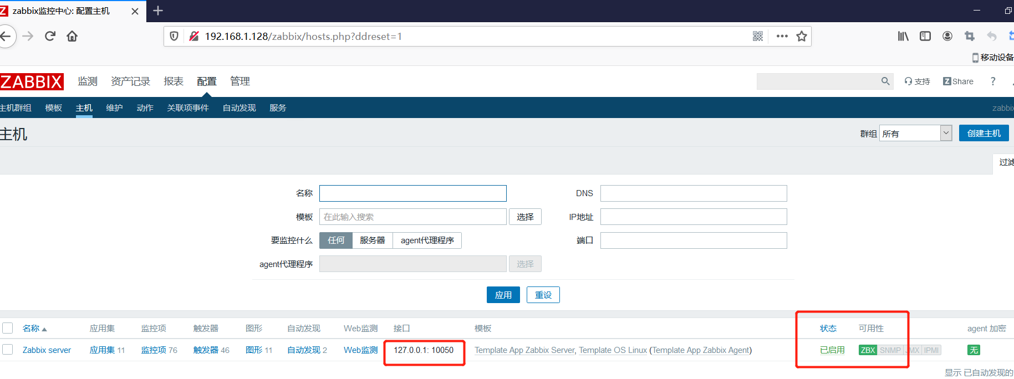
Task: Switch to 自动发现 submenu tab
Action: (x=240, y=107)
